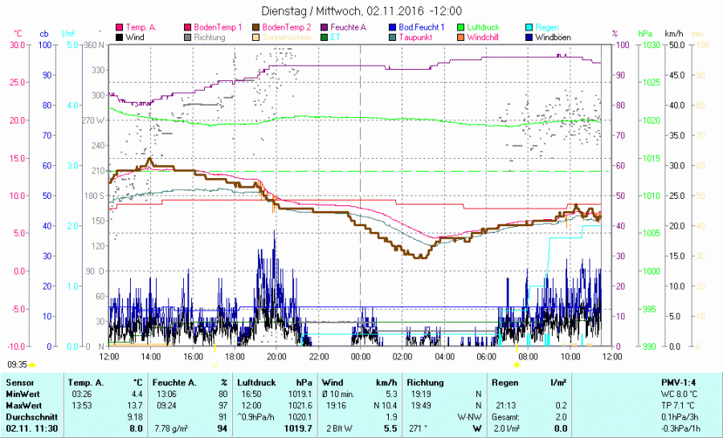Image resolution: width=723 pixels, height=438 pixels.
Task: Click the pink Temp. A. legend swatch
Action: [x=120, y=27]
